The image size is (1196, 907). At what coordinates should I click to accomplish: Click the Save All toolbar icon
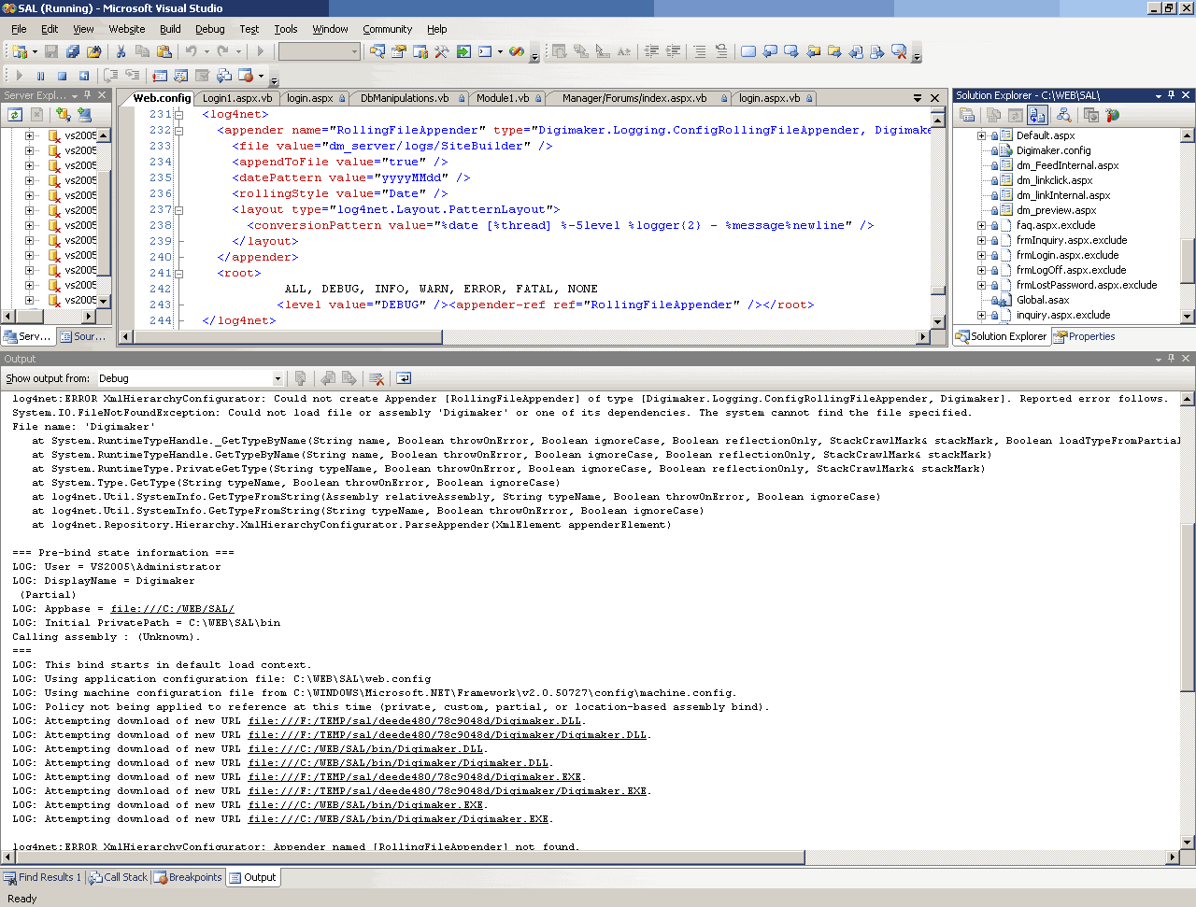coord(72,51)
